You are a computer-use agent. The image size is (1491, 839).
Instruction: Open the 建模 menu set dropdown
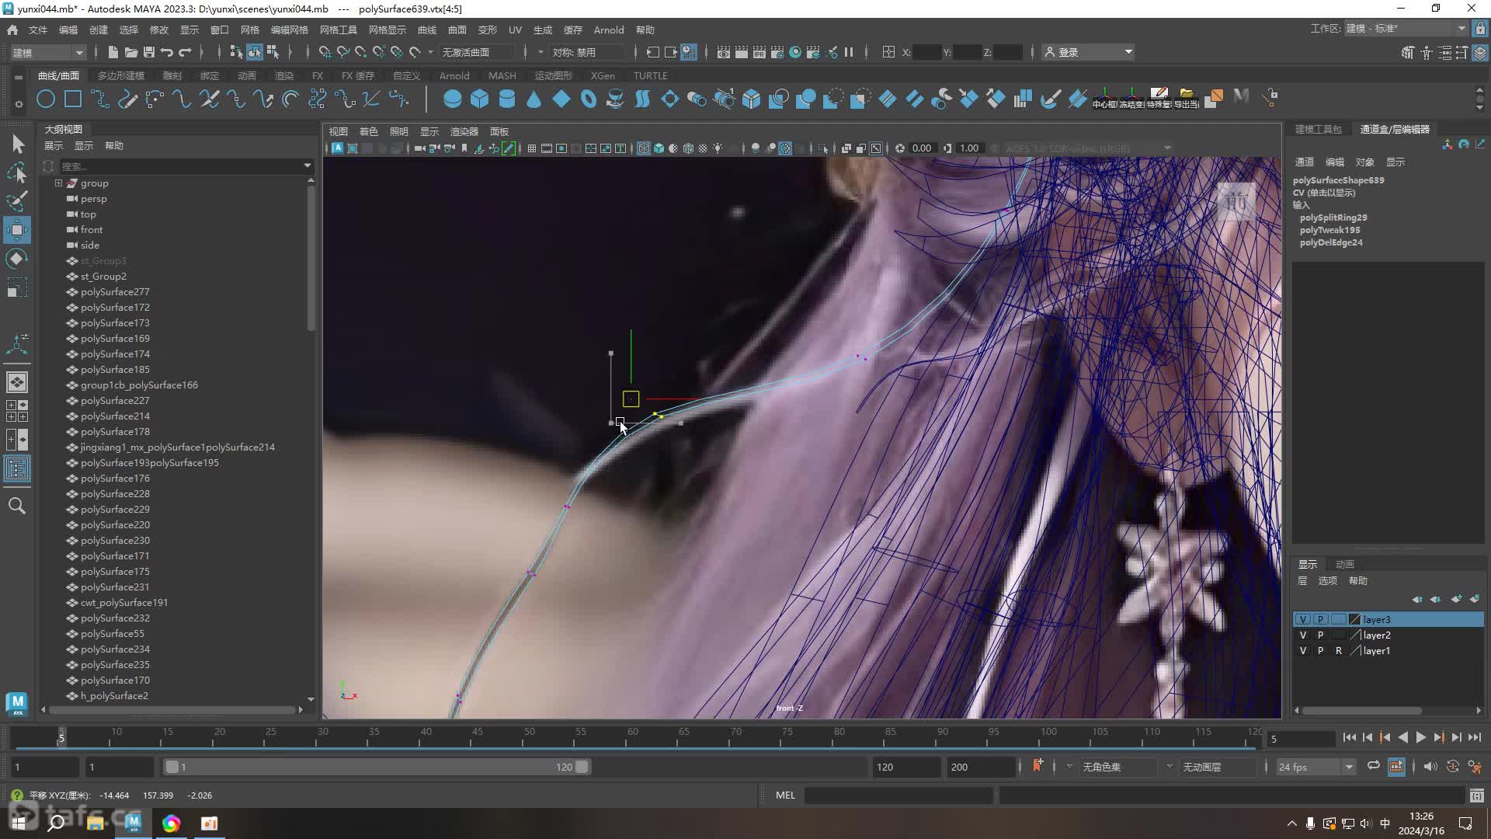click(x=47, y=52)
